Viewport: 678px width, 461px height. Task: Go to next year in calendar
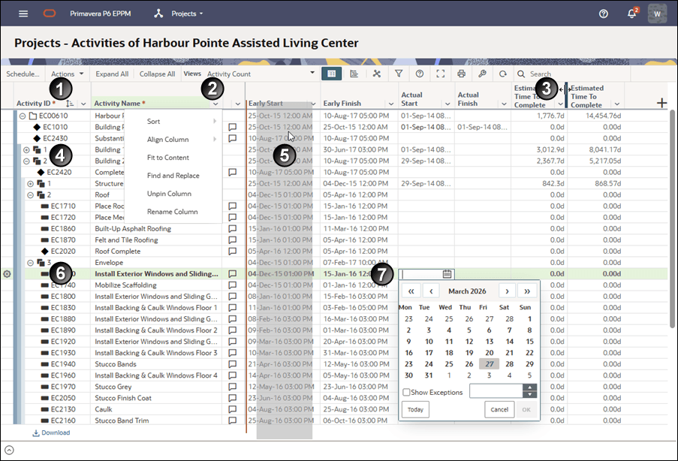coord(527,291)
